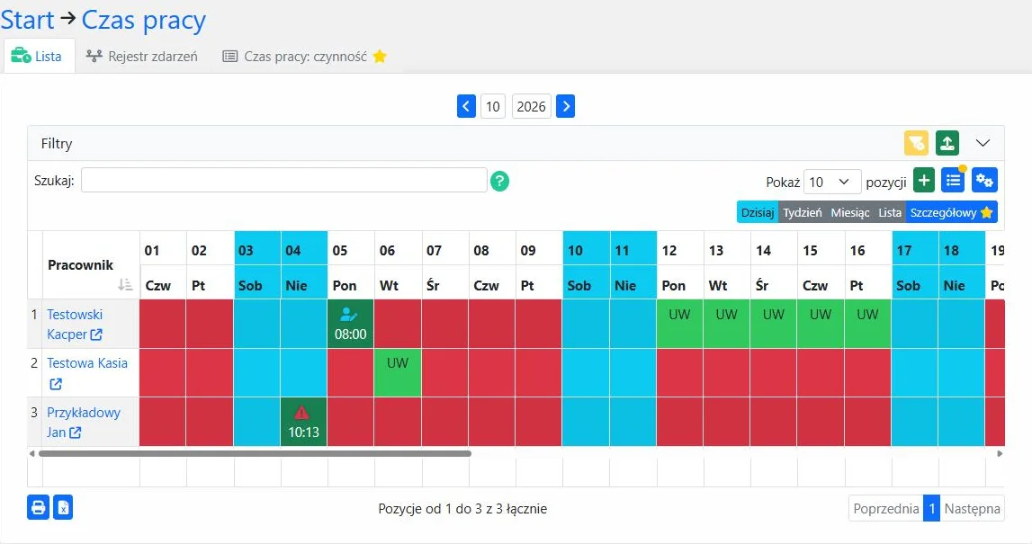The image size is (1032, 544).
Task: Add a new entry with green plus
Action: 924,180
